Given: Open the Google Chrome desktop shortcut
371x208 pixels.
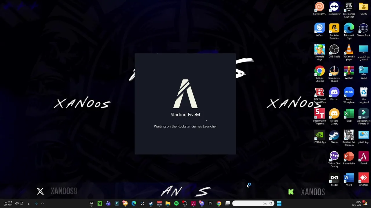Looking at the screenshot, I should click(x=319, y=74).
